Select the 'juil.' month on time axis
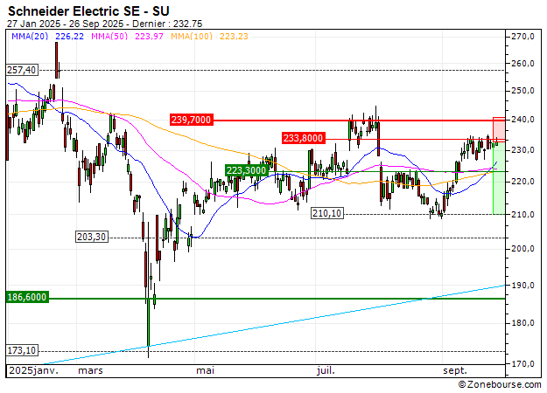 (325, 371)
